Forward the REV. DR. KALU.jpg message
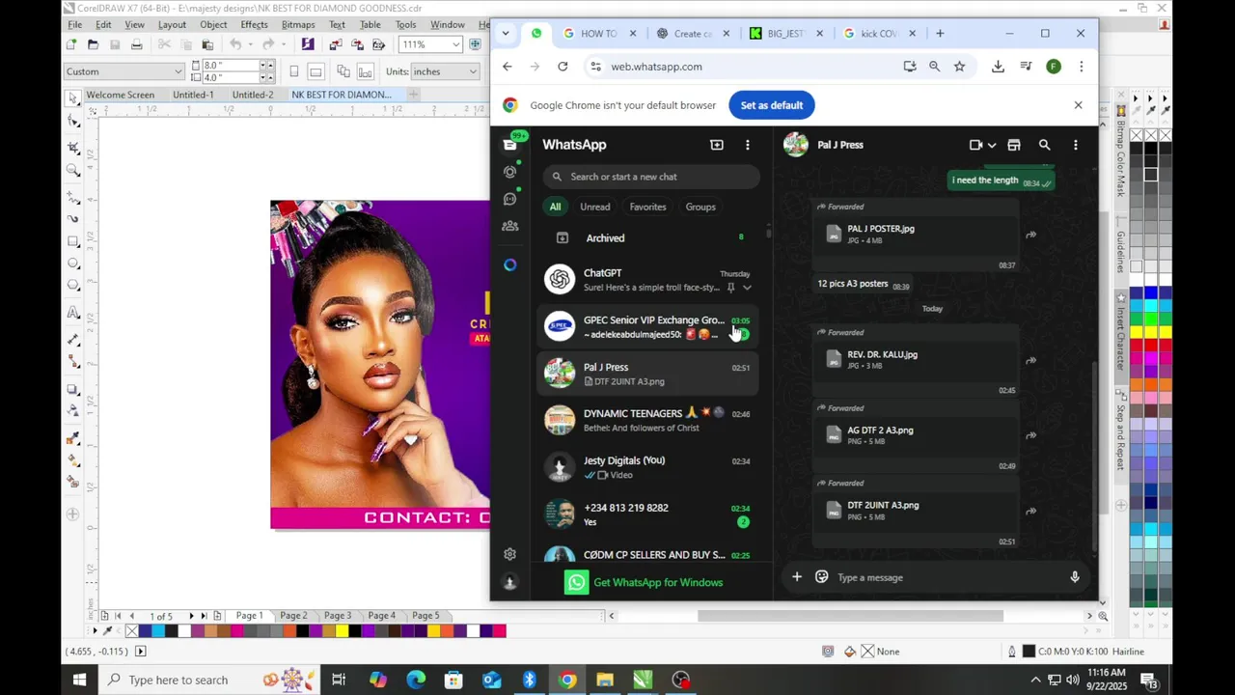This screenshot has height=695, width=1235. 1030,361
